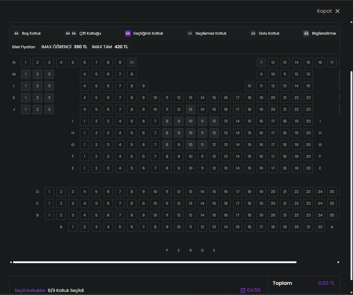Viewport: 353px width, 295px height.
Task: Select seat 9 in row L
Action: [143, 86]
